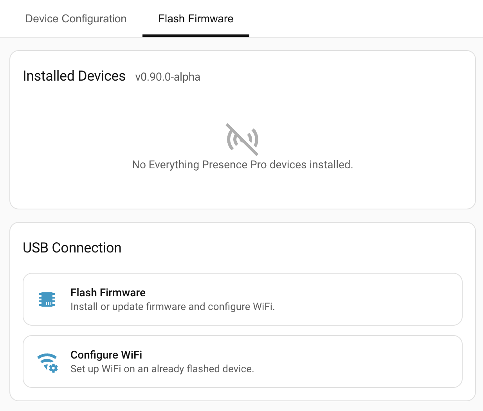The width and height of the screenshot is (483, 411).
Task: Click the v0.90.0-alpha version label
Action: (168, 77)
